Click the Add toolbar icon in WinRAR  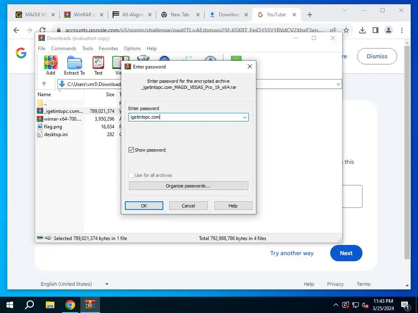coord(51,66)
